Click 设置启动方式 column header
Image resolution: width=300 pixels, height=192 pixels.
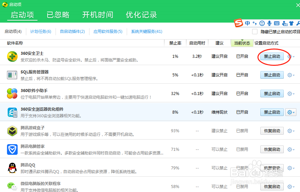(266, 43)
